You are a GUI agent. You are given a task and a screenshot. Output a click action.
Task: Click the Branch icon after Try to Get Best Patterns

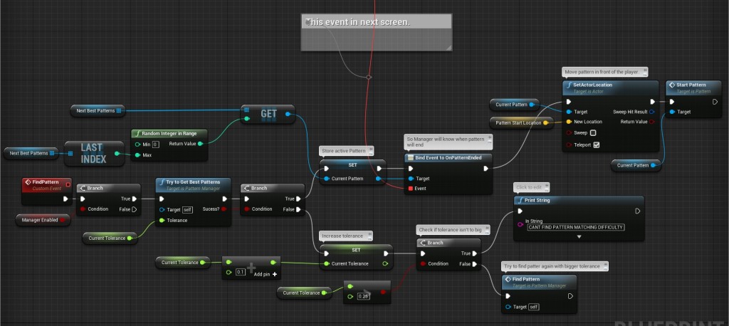(x=247, y=189)
